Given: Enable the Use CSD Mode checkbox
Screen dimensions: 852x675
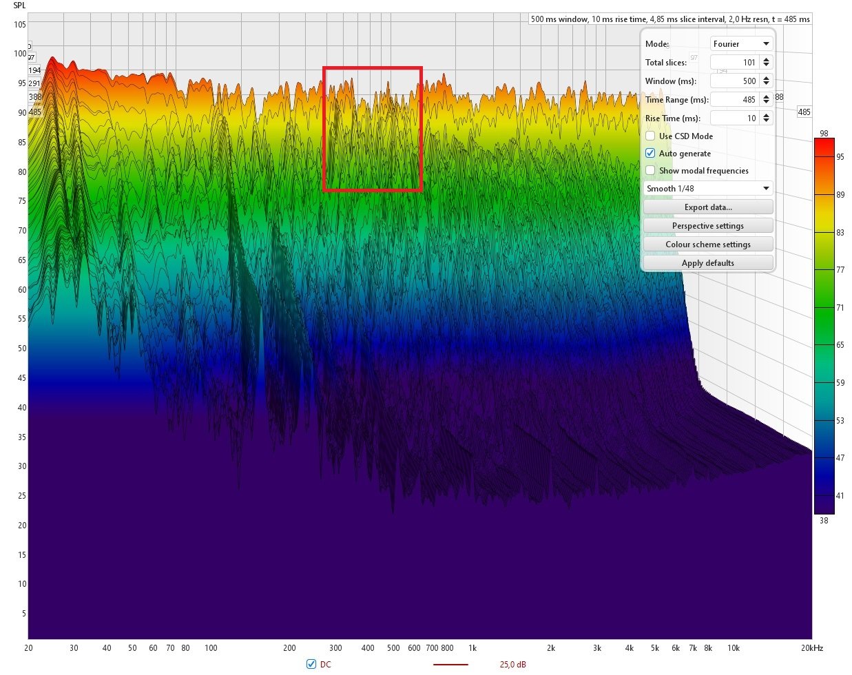Looking at the screenshot, I should (650, 136).
